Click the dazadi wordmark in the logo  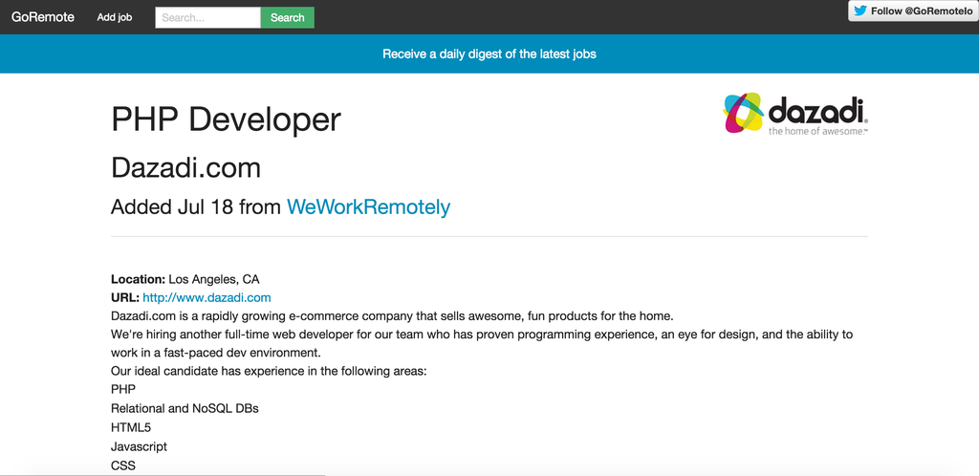817,112
